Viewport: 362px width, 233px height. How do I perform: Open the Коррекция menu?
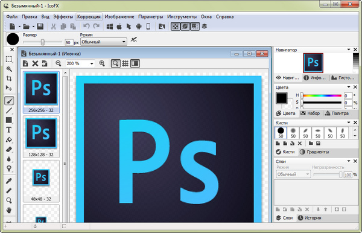[89, 17]
